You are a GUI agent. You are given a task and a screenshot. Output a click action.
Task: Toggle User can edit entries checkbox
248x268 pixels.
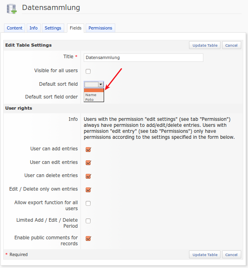tap(89, 163)
